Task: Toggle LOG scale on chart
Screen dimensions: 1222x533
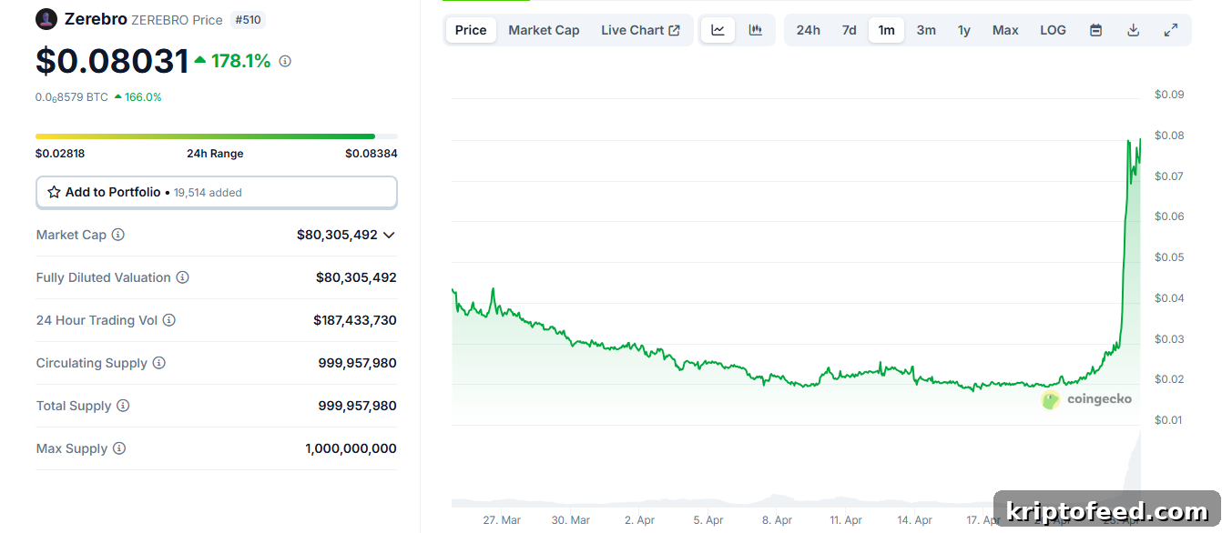Action: (1053, 30)
